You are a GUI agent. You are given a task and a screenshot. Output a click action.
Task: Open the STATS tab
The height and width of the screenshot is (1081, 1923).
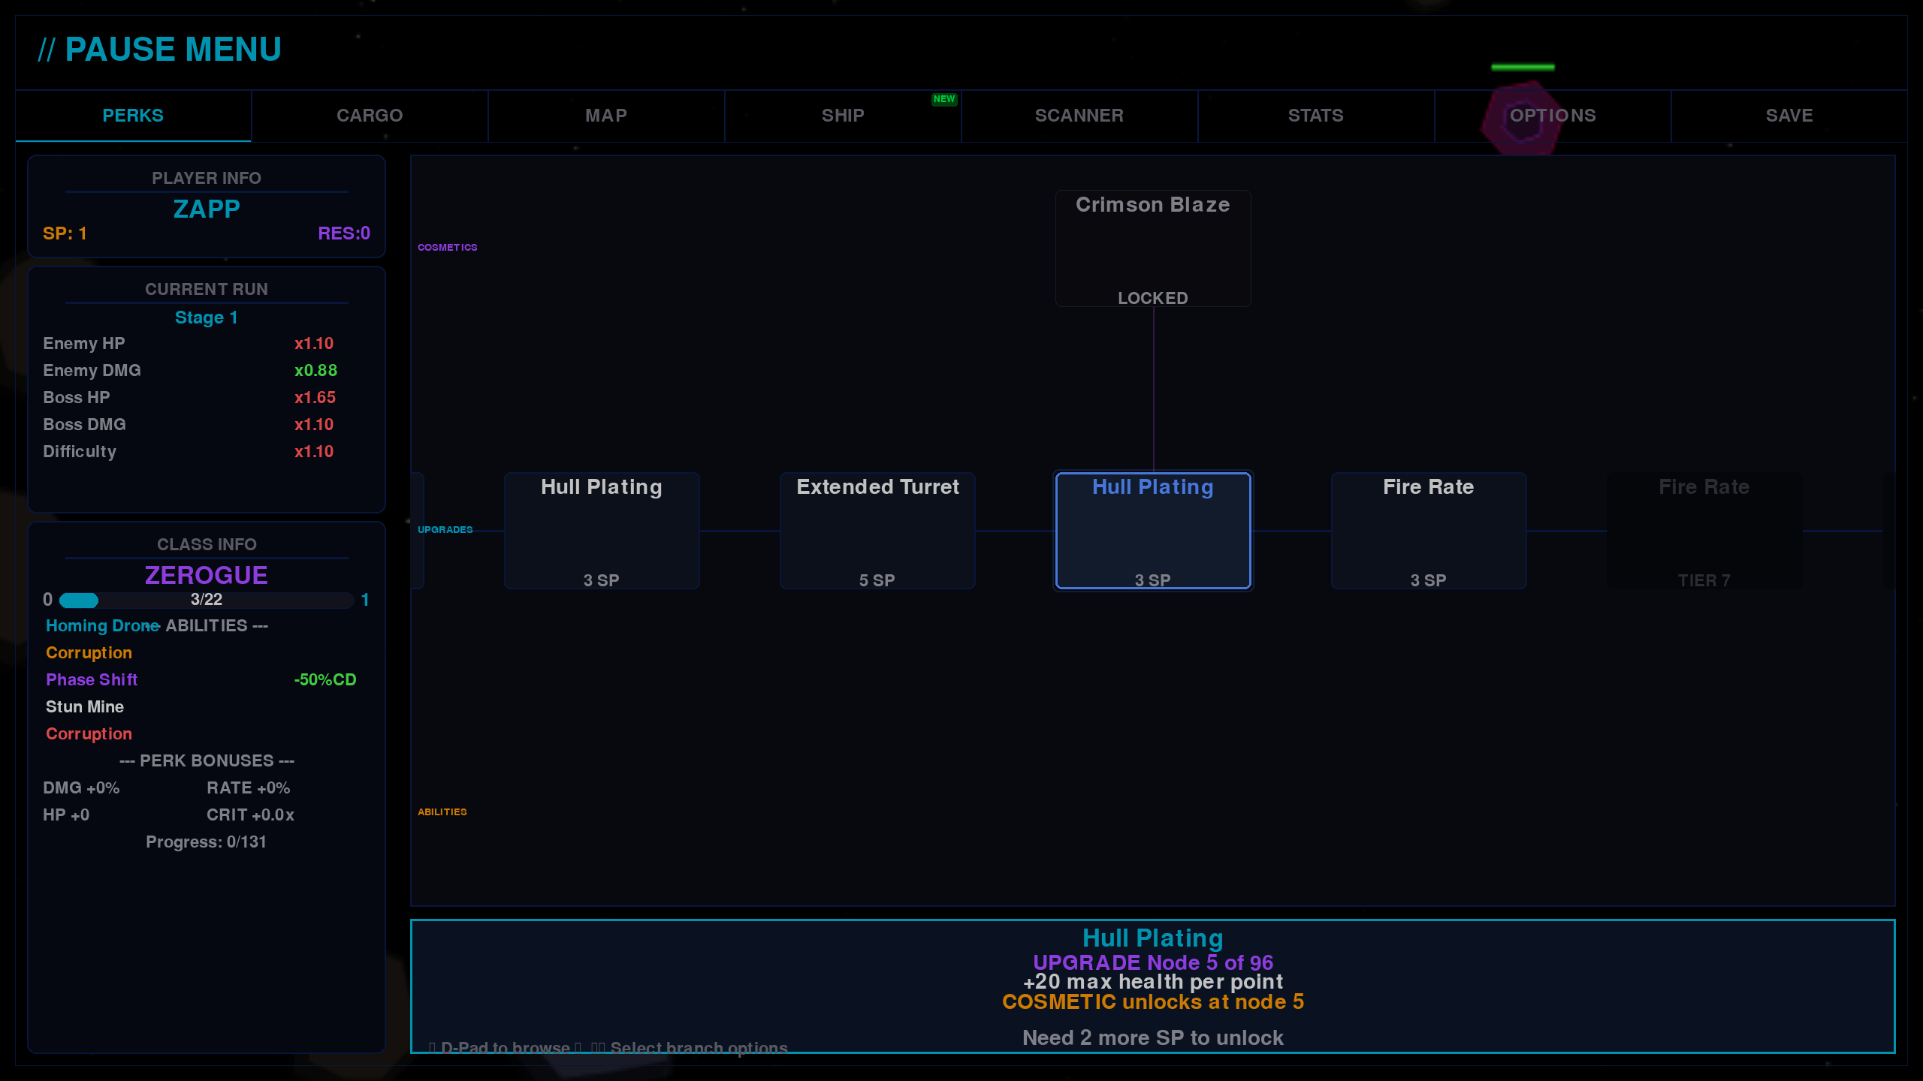coord(1315,116)
